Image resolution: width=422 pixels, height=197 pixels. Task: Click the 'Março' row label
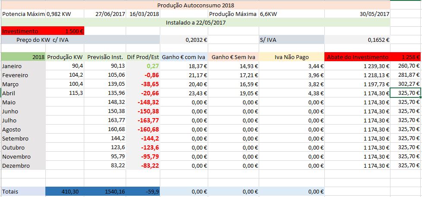tap(23, 84)
